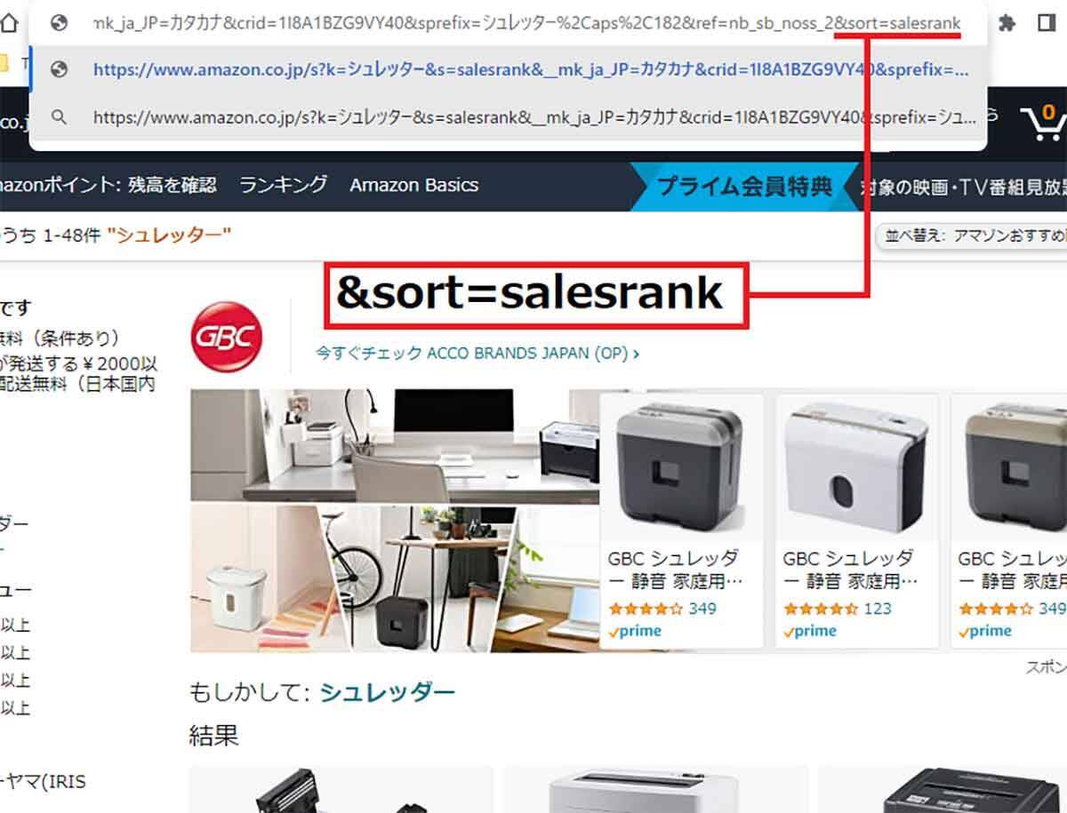The image size is (1067, 813).
Task: Open 今すぐチェック ACCO BRANDS JAPAN link
Action: 477,353
